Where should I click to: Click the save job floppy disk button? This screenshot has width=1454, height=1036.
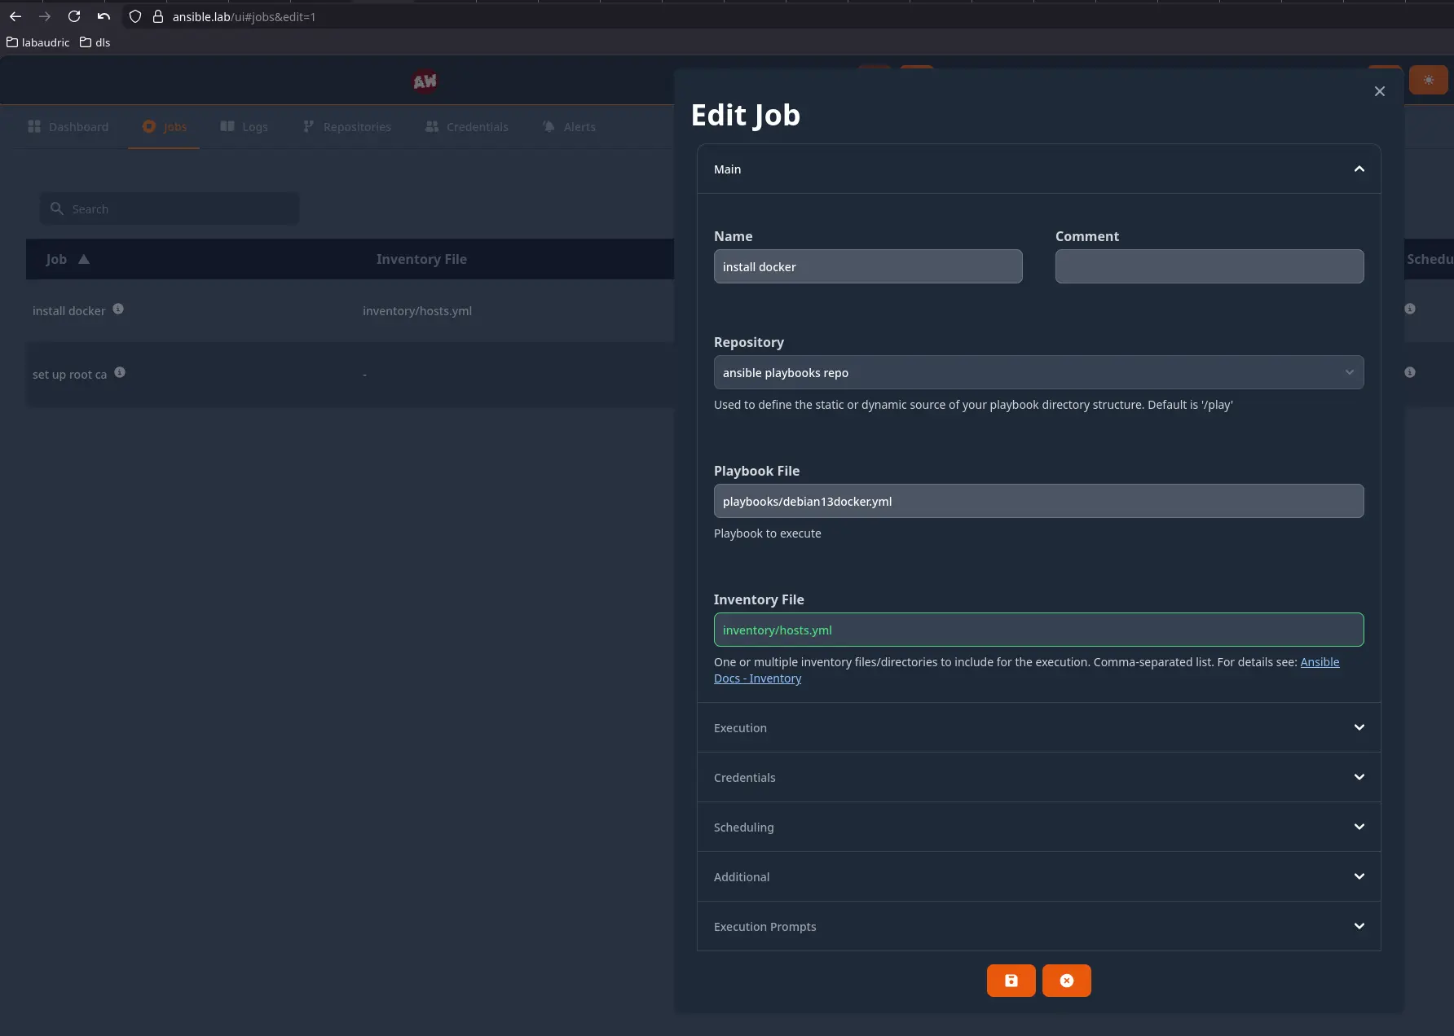(x=1011, y=981)
